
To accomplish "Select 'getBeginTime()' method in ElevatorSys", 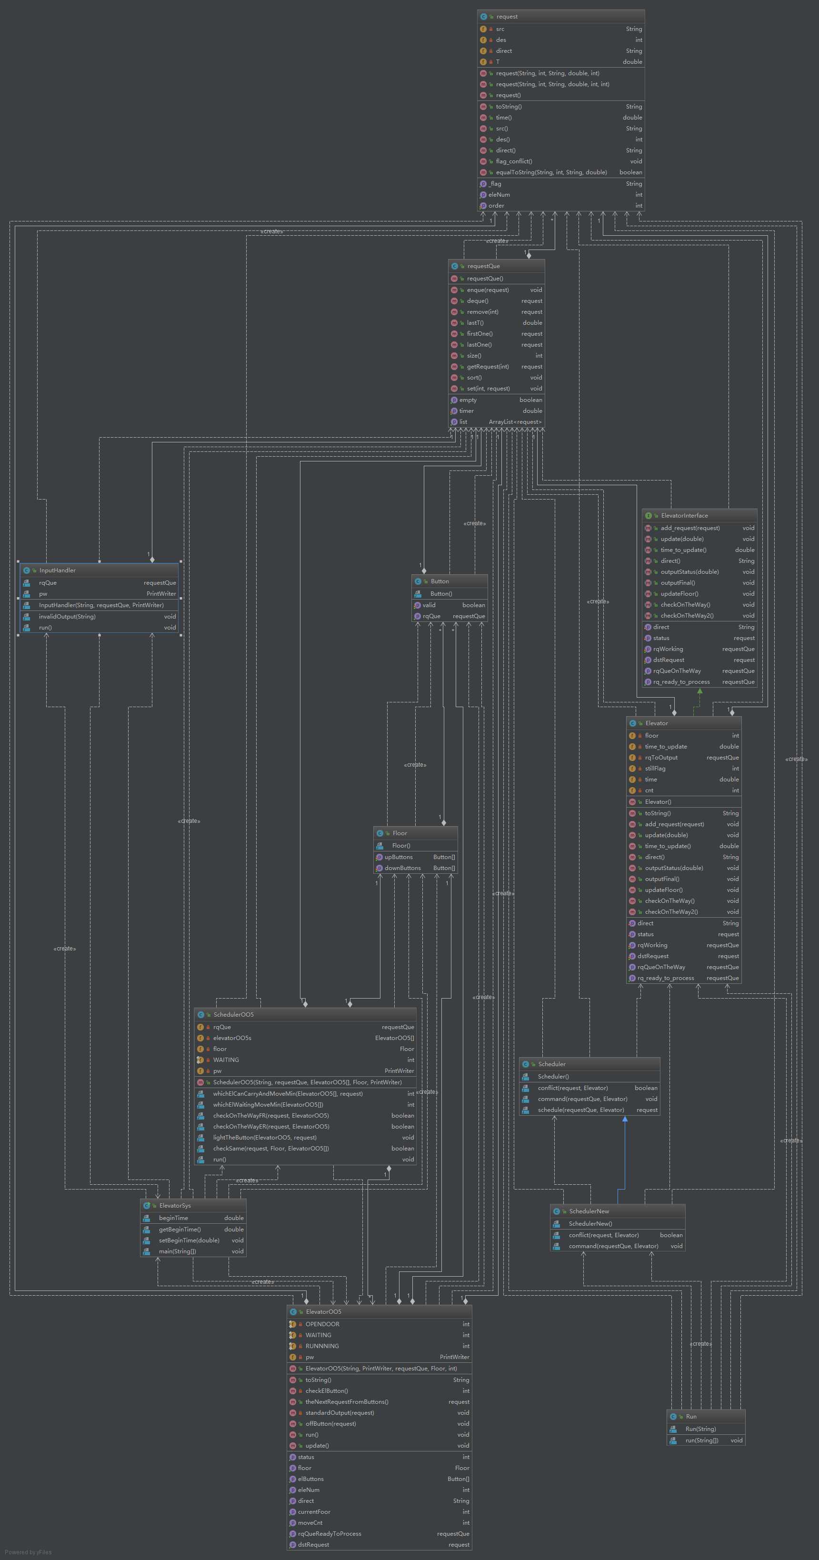I will tap(193, 1230).
